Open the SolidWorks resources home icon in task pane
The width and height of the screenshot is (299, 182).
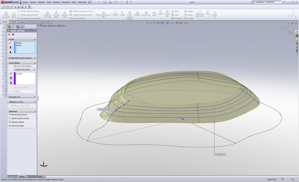(297, 32)
